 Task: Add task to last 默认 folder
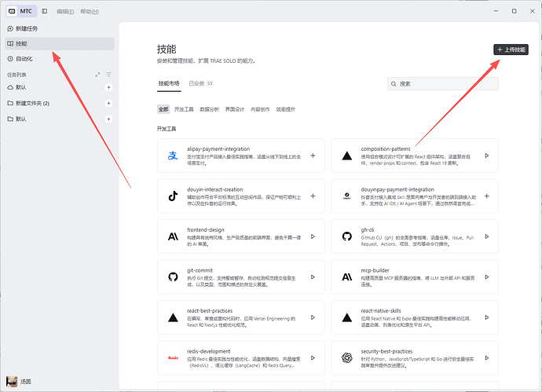[x=108, y=119]
